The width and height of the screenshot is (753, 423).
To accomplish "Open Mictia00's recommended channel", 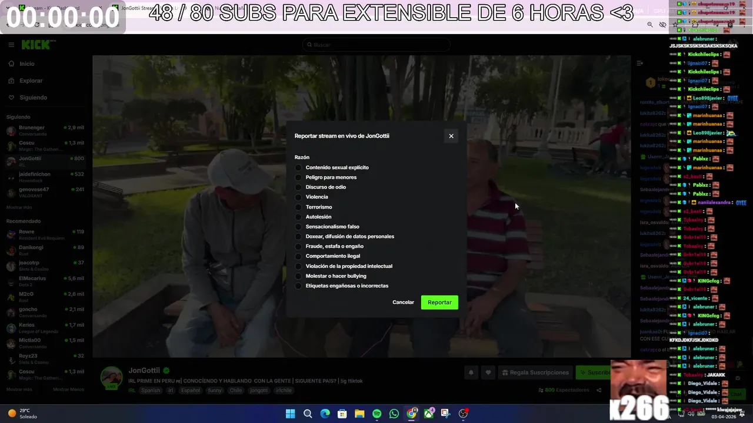I will tap(46, 343).
